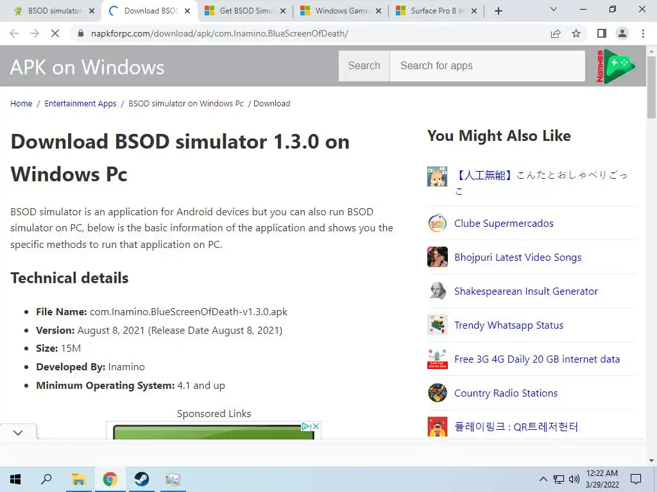Click the scrollbar down arrow
The height and width of the screenshot is (492, 657).
[652, 461]
